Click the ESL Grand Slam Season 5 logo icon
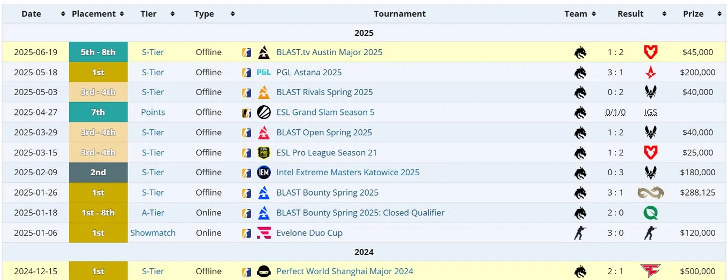The width and height of the screenshot is (728, 280). click(263, 112)
